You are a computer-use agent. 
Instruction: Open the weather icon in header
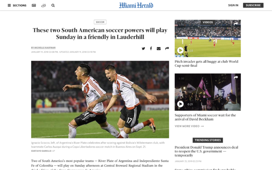tap(44, 5)
